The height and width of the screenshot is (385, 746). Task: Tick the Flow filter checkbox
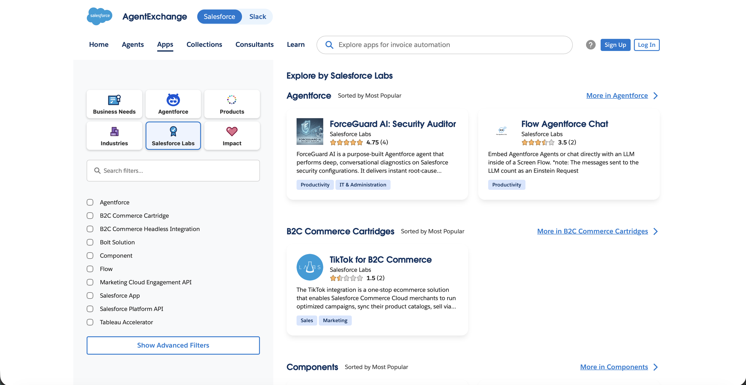tap(90, 269)
